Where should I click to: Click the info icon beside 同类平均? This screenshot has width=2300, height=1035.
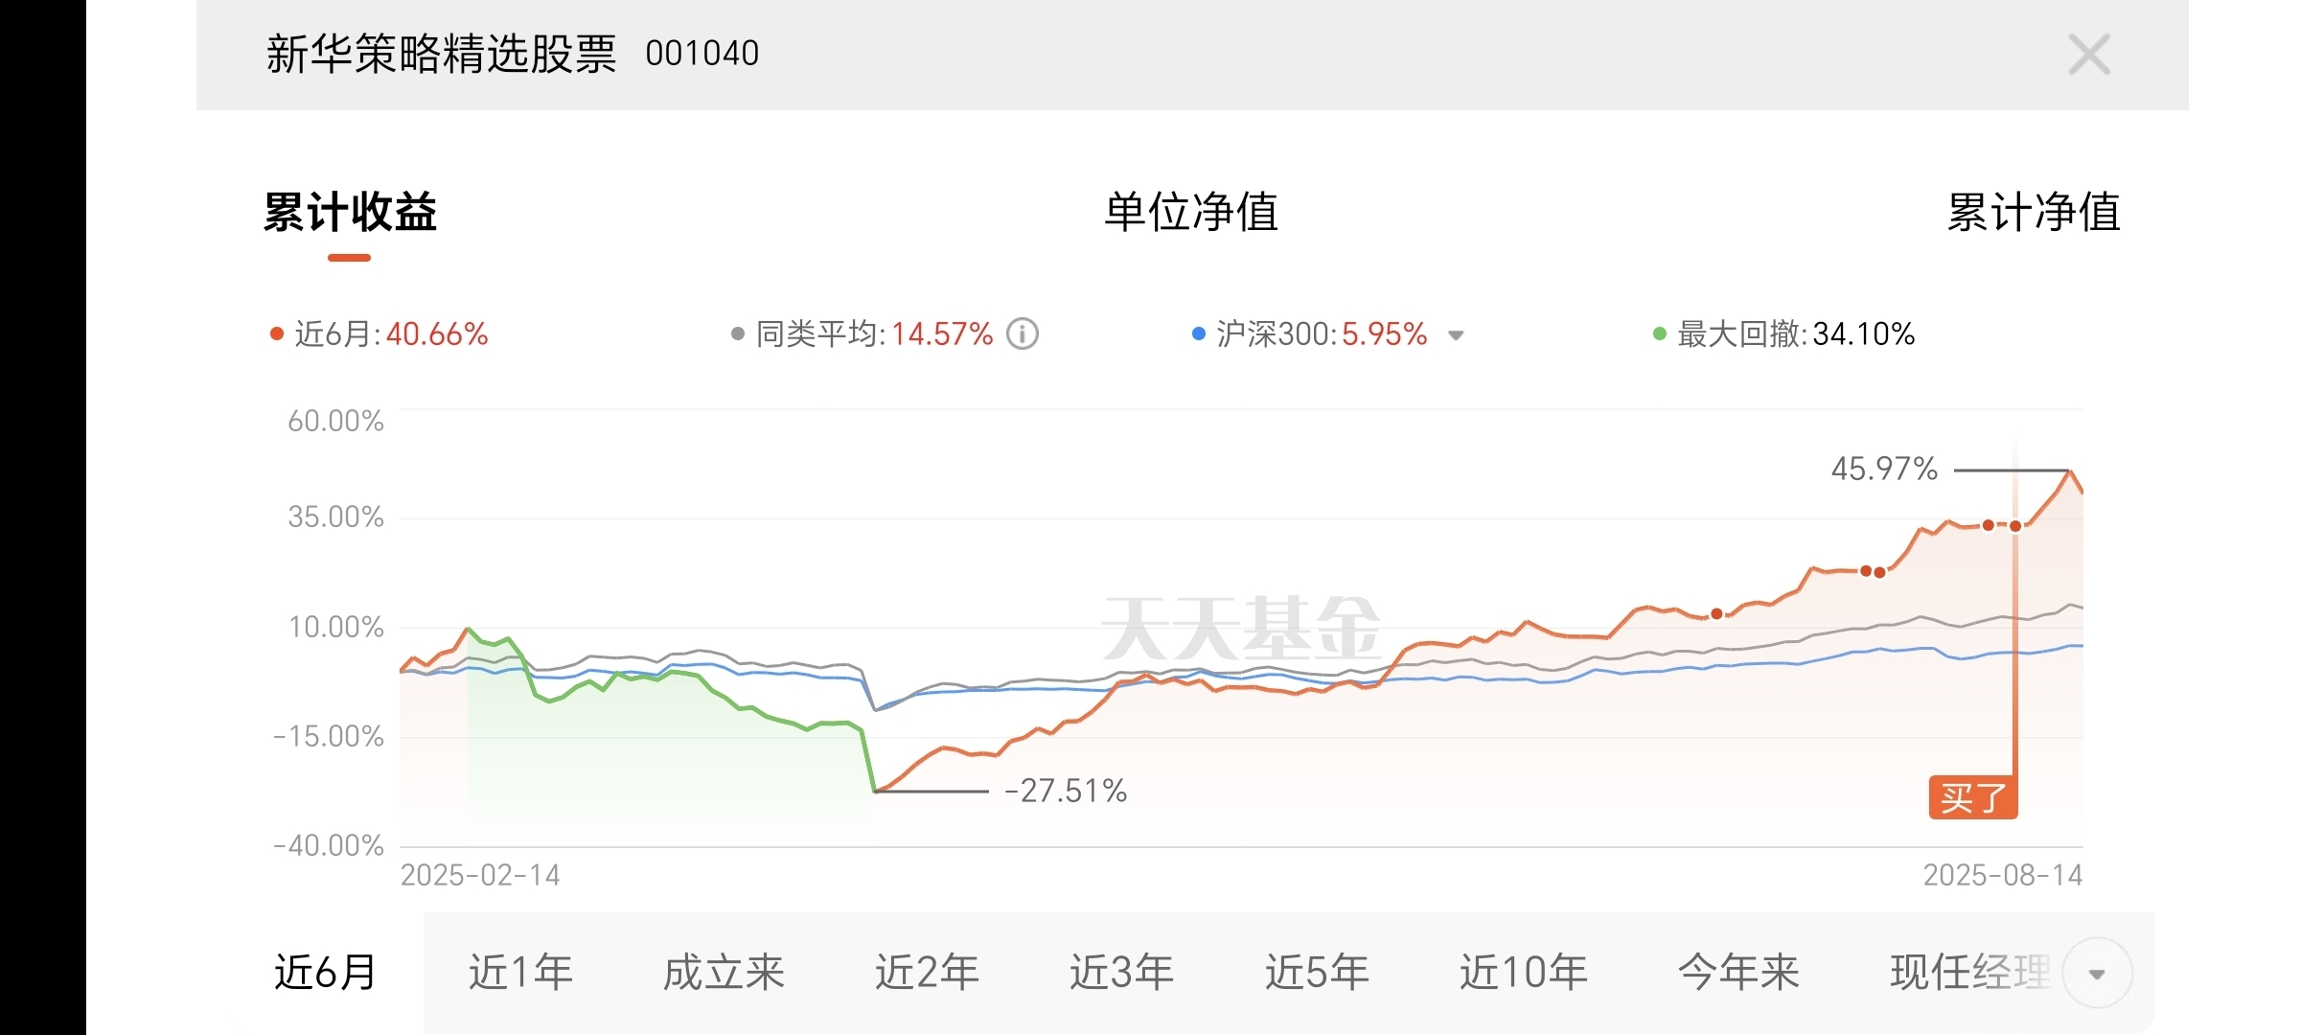tap(1023, 334)
